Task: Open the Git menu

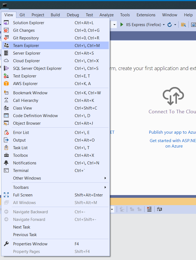Action: pos(22,15)
